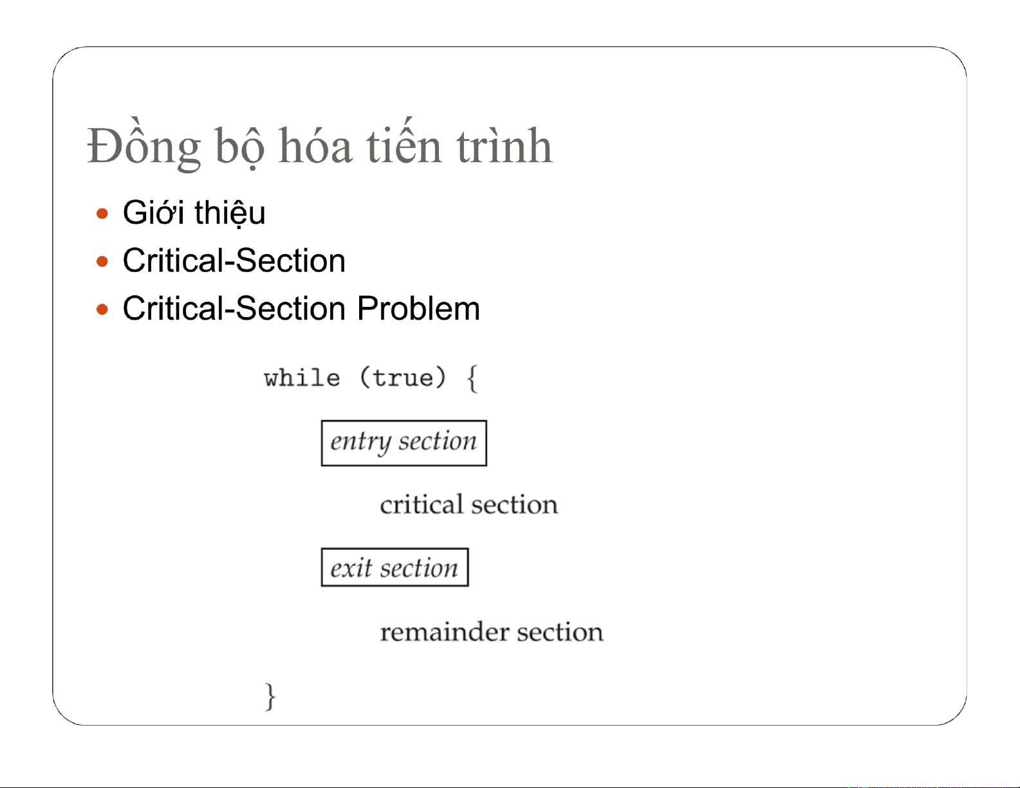Click the orange bullet dot beside Giới thiệu

coord(102,214)
